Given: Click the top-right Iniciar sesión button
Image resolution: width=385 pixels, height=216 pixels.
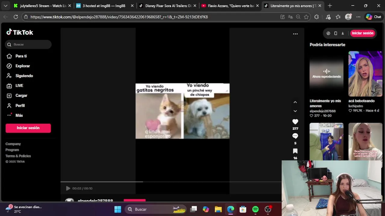Looking at the screenshot, I should pos(363,33).
